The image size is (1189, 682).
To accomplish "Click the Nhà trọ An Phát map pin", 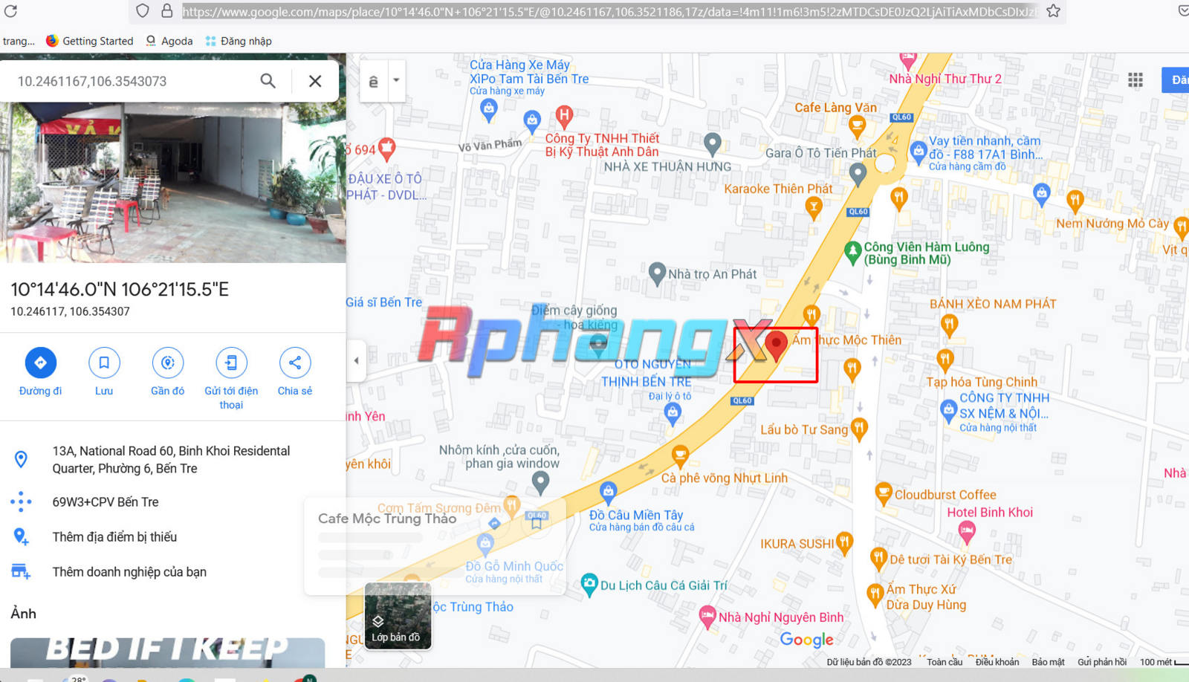I will [657, 273].
